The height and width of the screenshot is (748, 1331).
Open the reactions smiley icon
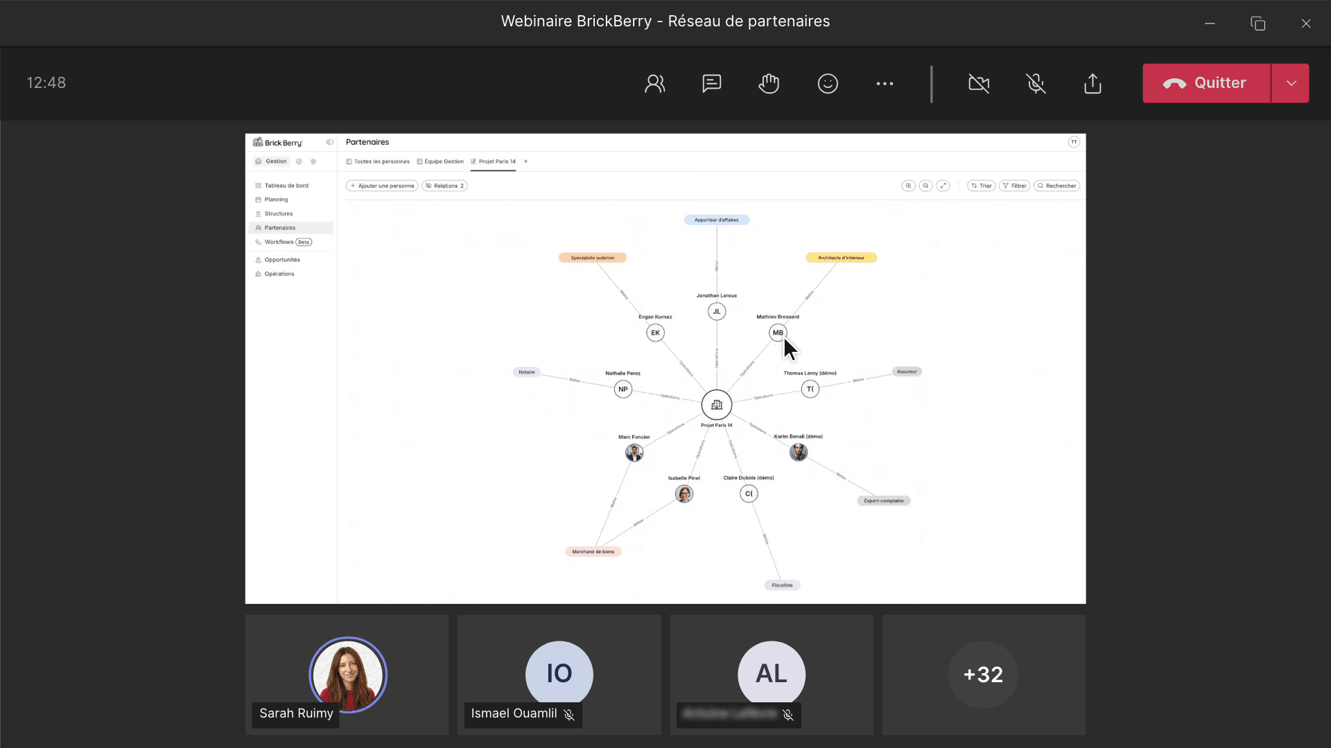[828, 83]
